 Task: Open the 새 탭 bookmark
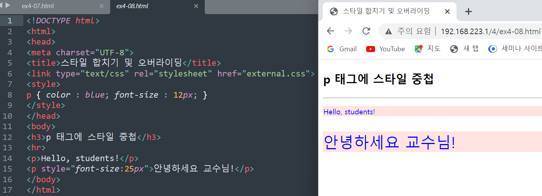pyautogui.click(x=464, y=49)
